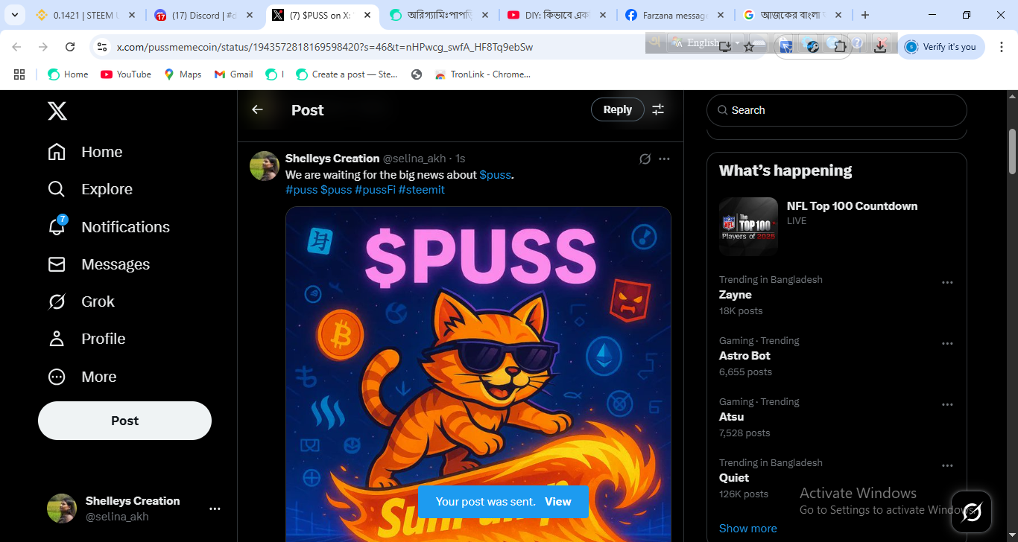1018x542 pixels.
Task: Open the Create a post bookmark
Action: (347, 74)
